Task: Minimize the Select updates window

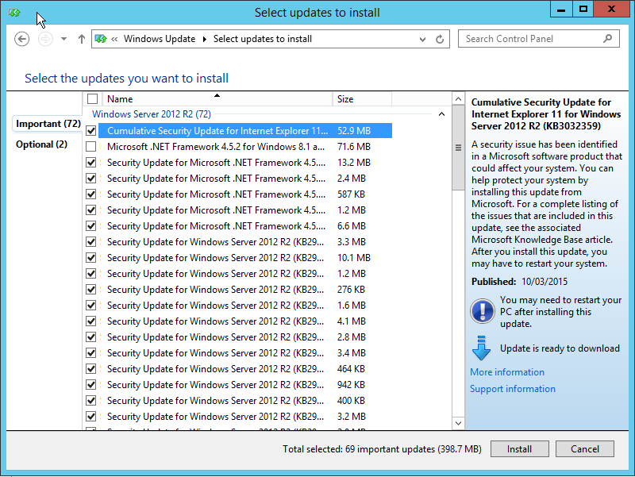Action: (561, 9)
